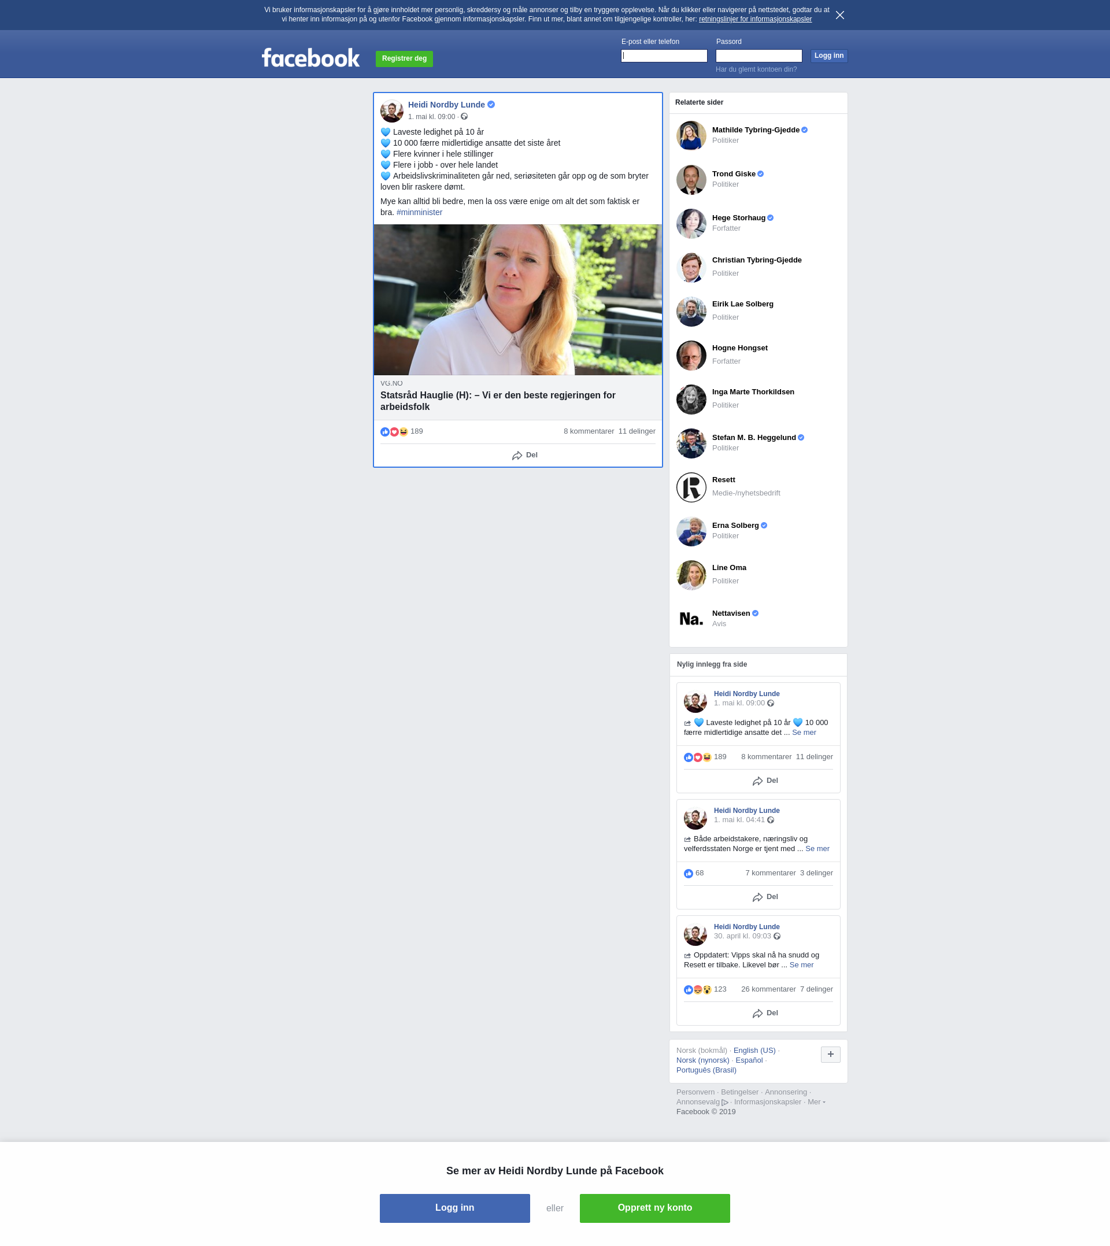
Task: Open Heidi Nordby Lunde's post profile picture
Action: [391, 111]
